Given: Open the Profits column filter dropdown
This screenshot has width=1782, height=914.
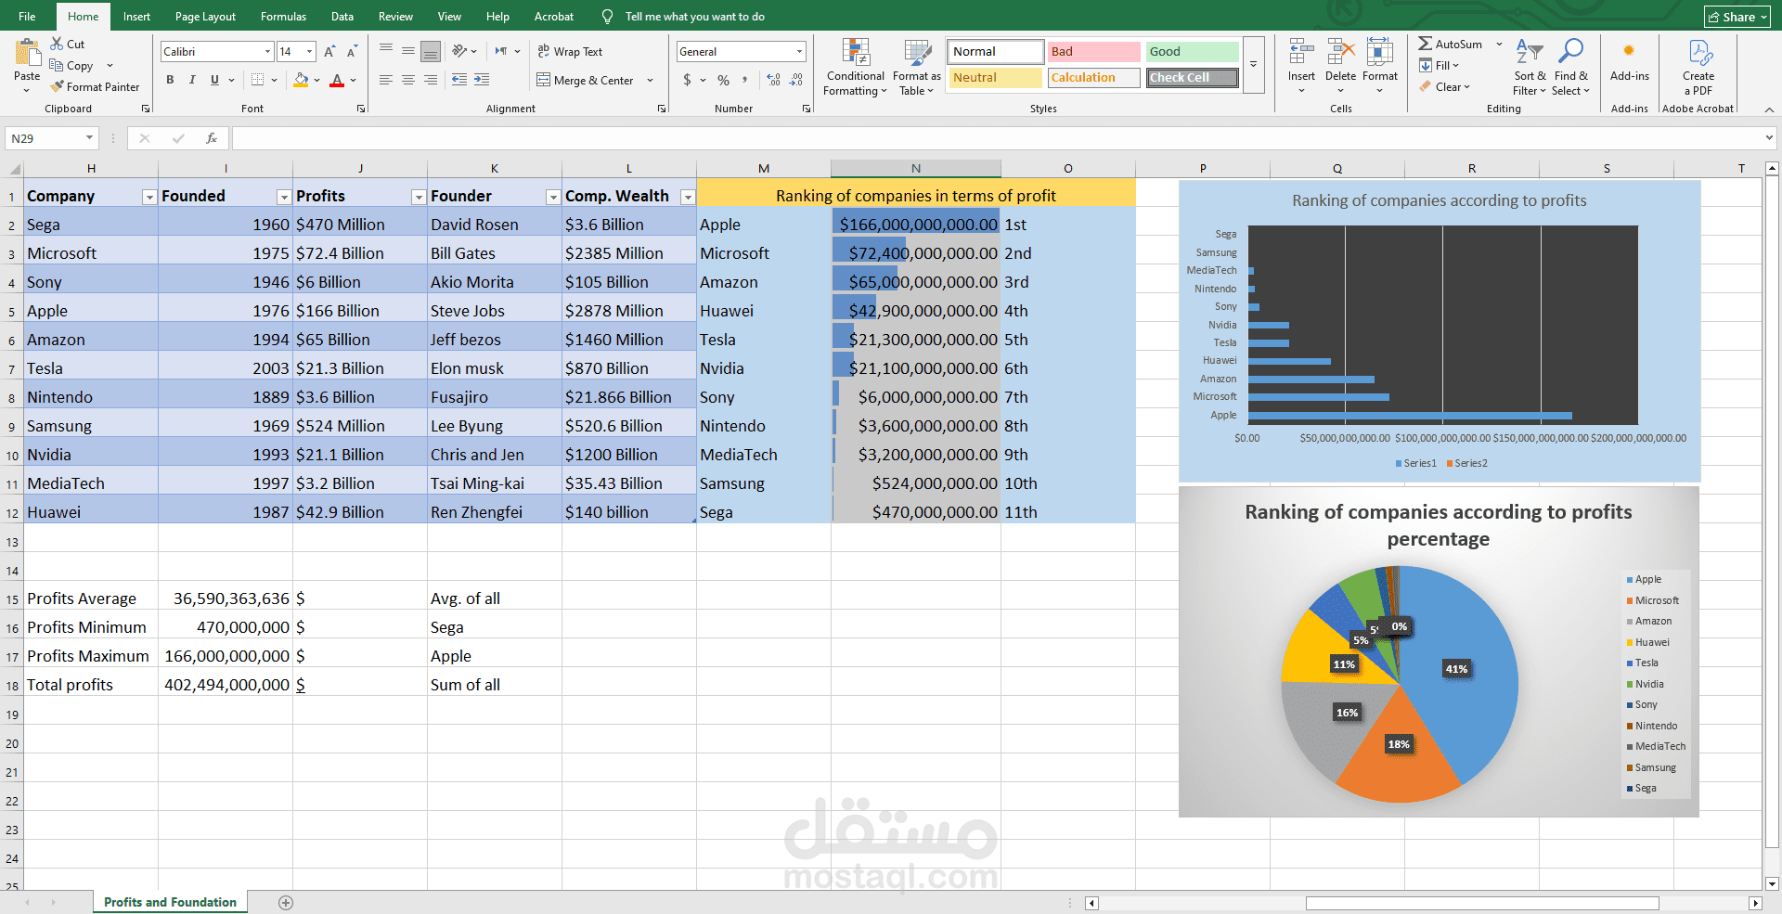Looking at the screenshot, I should pos(419,197).
